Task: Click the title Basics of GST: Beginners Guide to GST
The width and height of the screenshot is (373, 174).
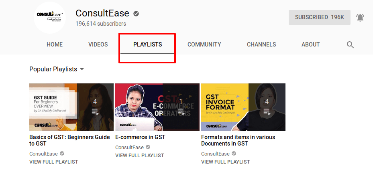Action: coord(69,140)
